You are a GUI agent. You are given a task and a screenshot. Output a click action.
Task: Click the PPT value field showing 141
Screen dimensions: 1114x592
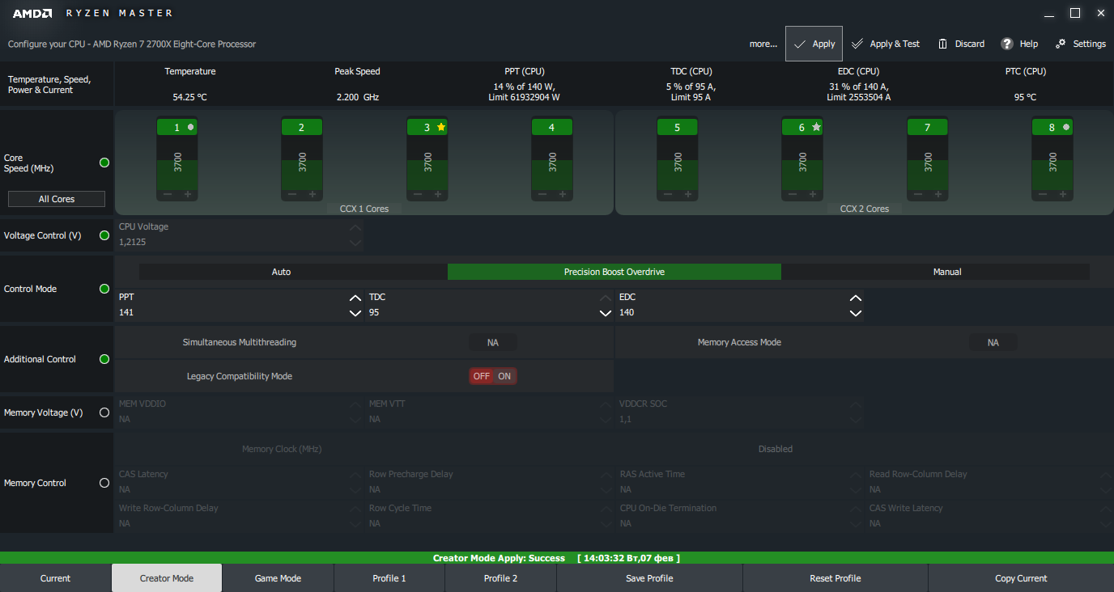click(x=232, y=313)
